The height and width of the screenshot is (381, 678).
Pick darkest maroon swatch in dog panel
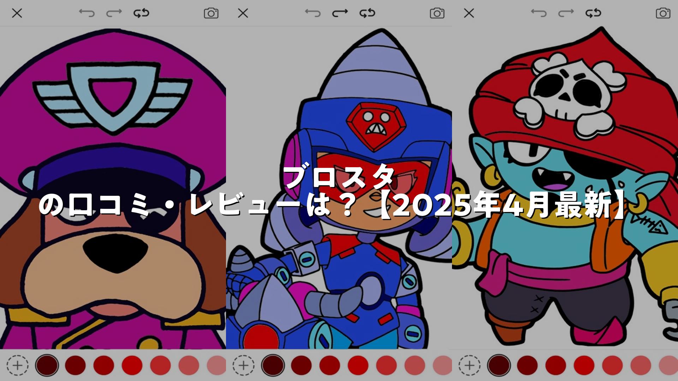tap(47, 365)
